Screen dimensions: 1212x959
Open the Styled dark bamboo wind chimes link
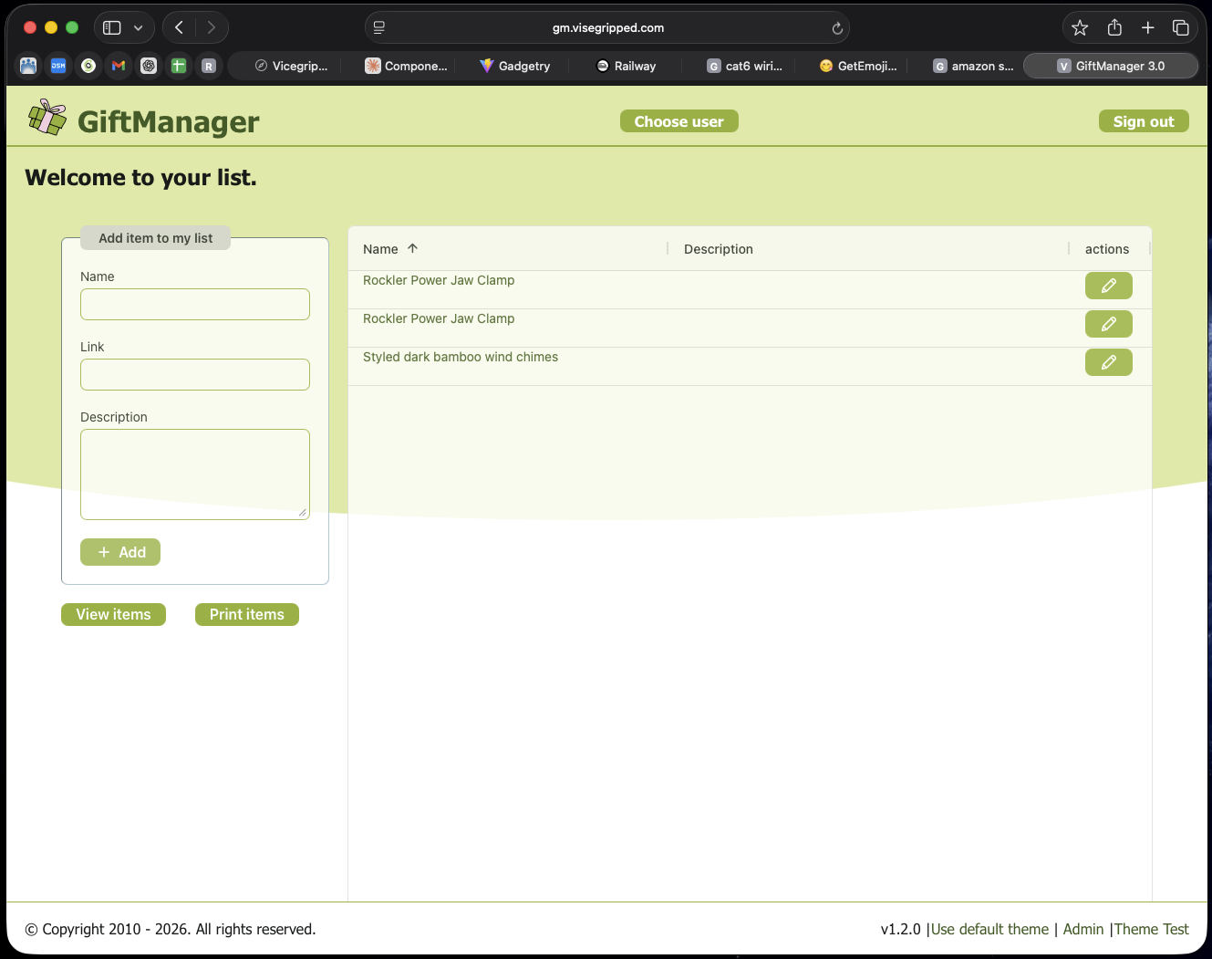pos(461,357)
